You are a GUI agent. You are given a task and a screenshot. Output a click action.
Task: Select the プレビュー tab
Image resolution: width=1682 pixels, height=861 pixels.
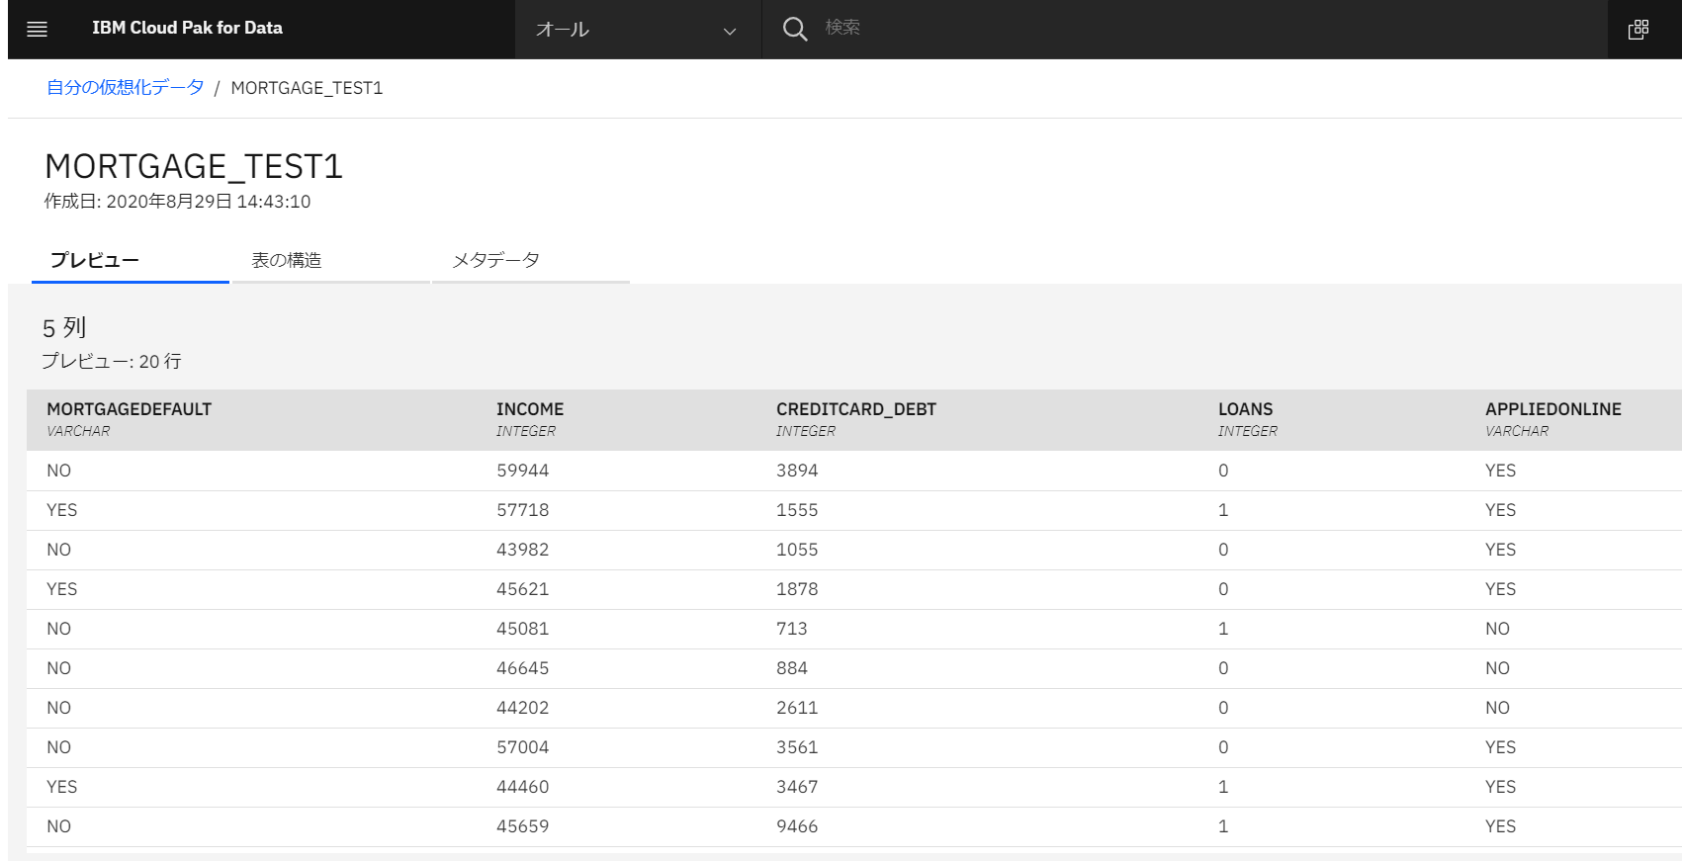click(131, 260)
